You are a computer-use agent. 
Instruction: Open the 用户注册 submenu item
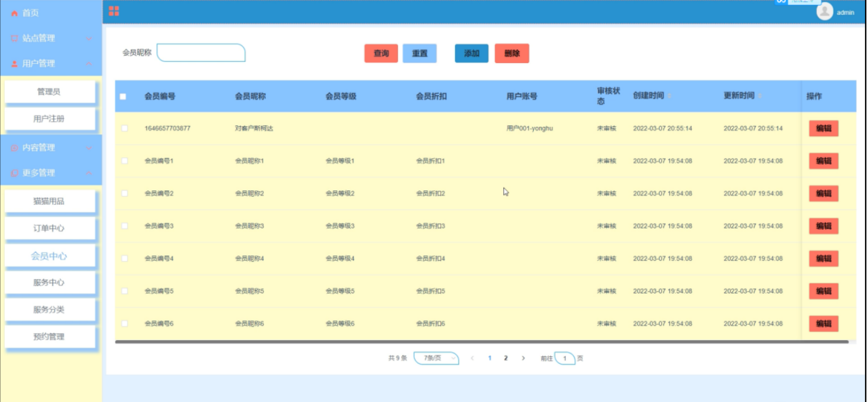pyautogui.click(x=50, y=119)
